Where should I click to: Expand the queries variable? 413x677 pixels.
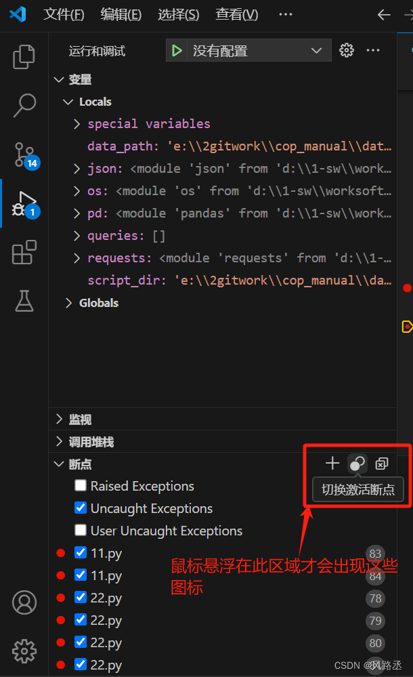(x=77, y=236)
